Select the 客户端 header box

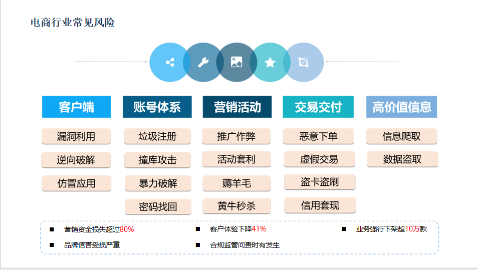(x=77, y=107)
